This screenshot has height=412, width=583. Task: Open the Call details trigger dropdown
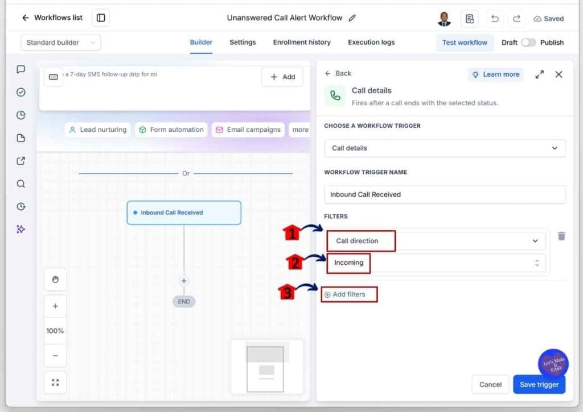tap(444, 148)
